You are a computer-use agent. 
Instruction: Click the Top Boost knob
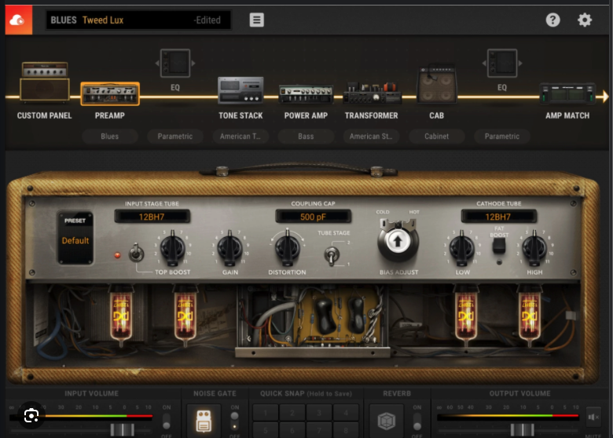172,249
